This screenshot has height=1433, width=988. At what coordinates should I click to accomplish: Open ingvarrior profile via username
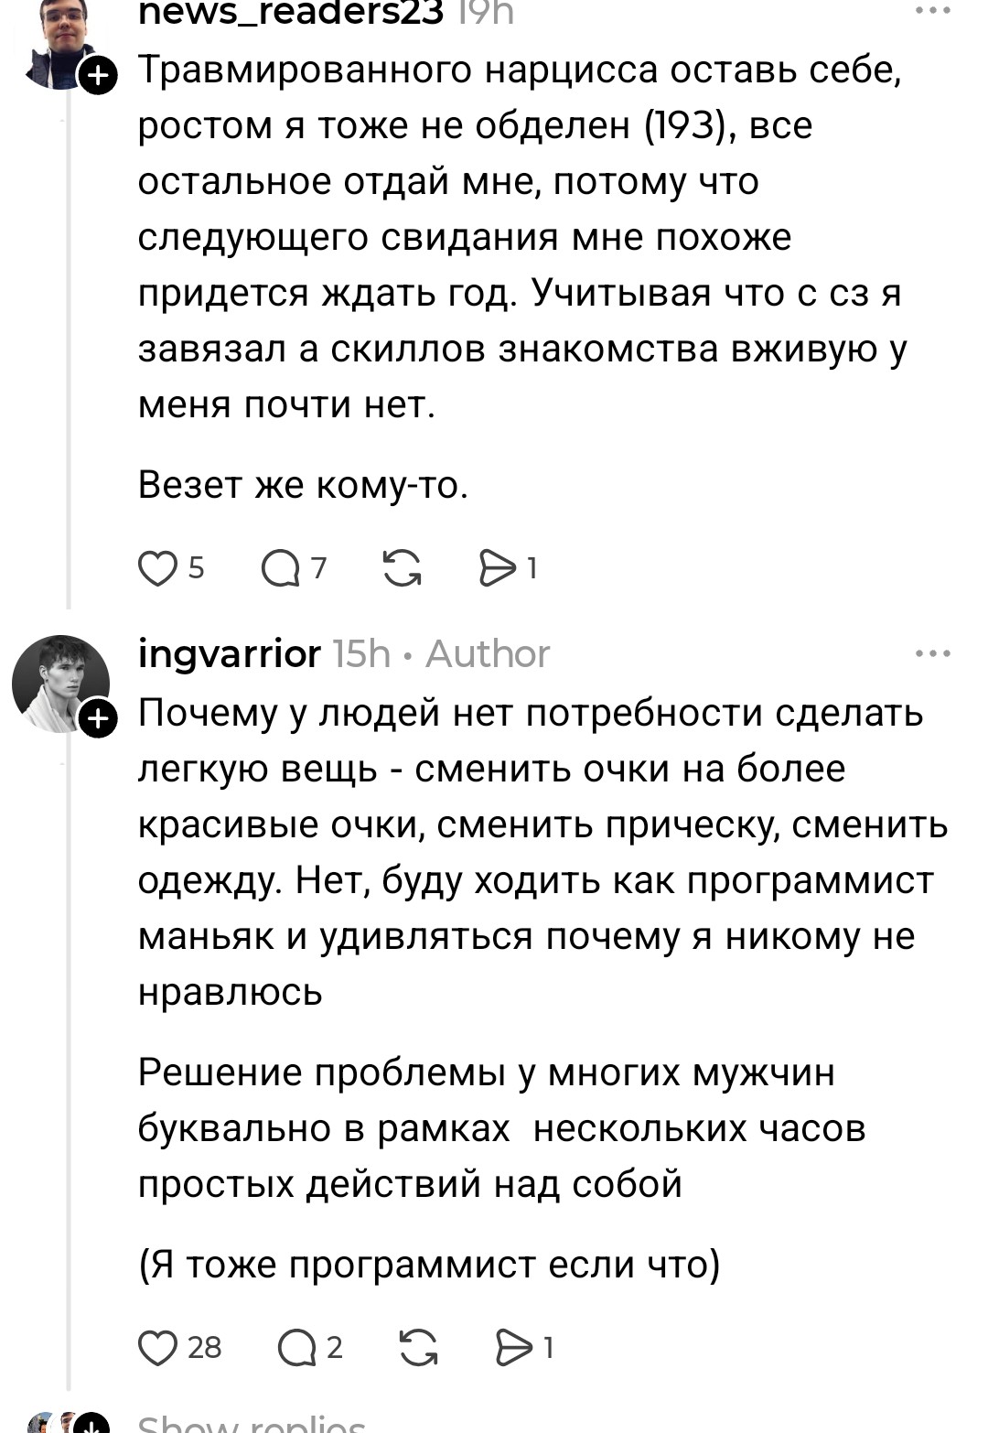coord(230,654)
